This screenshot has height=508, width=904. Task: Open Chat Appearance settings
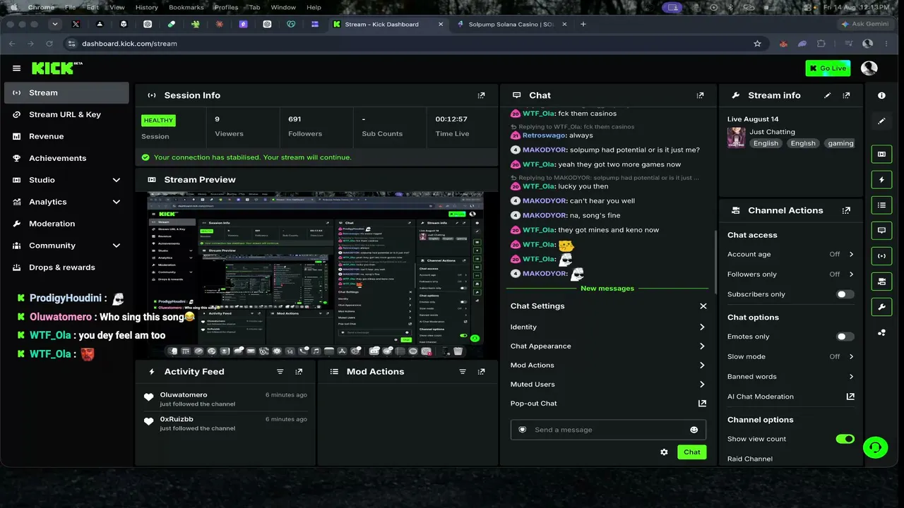pyautogui.click(x=608, y=346)
